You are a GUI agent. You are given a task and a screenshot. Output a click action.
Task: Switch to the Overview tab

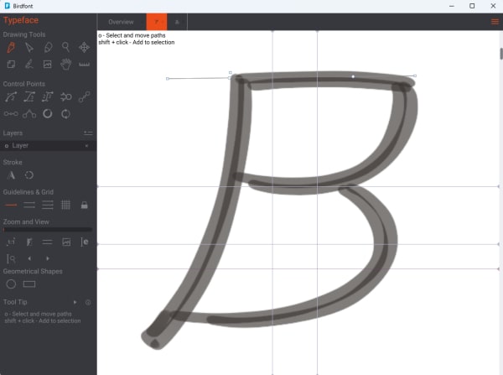click(x=122, y=21)
